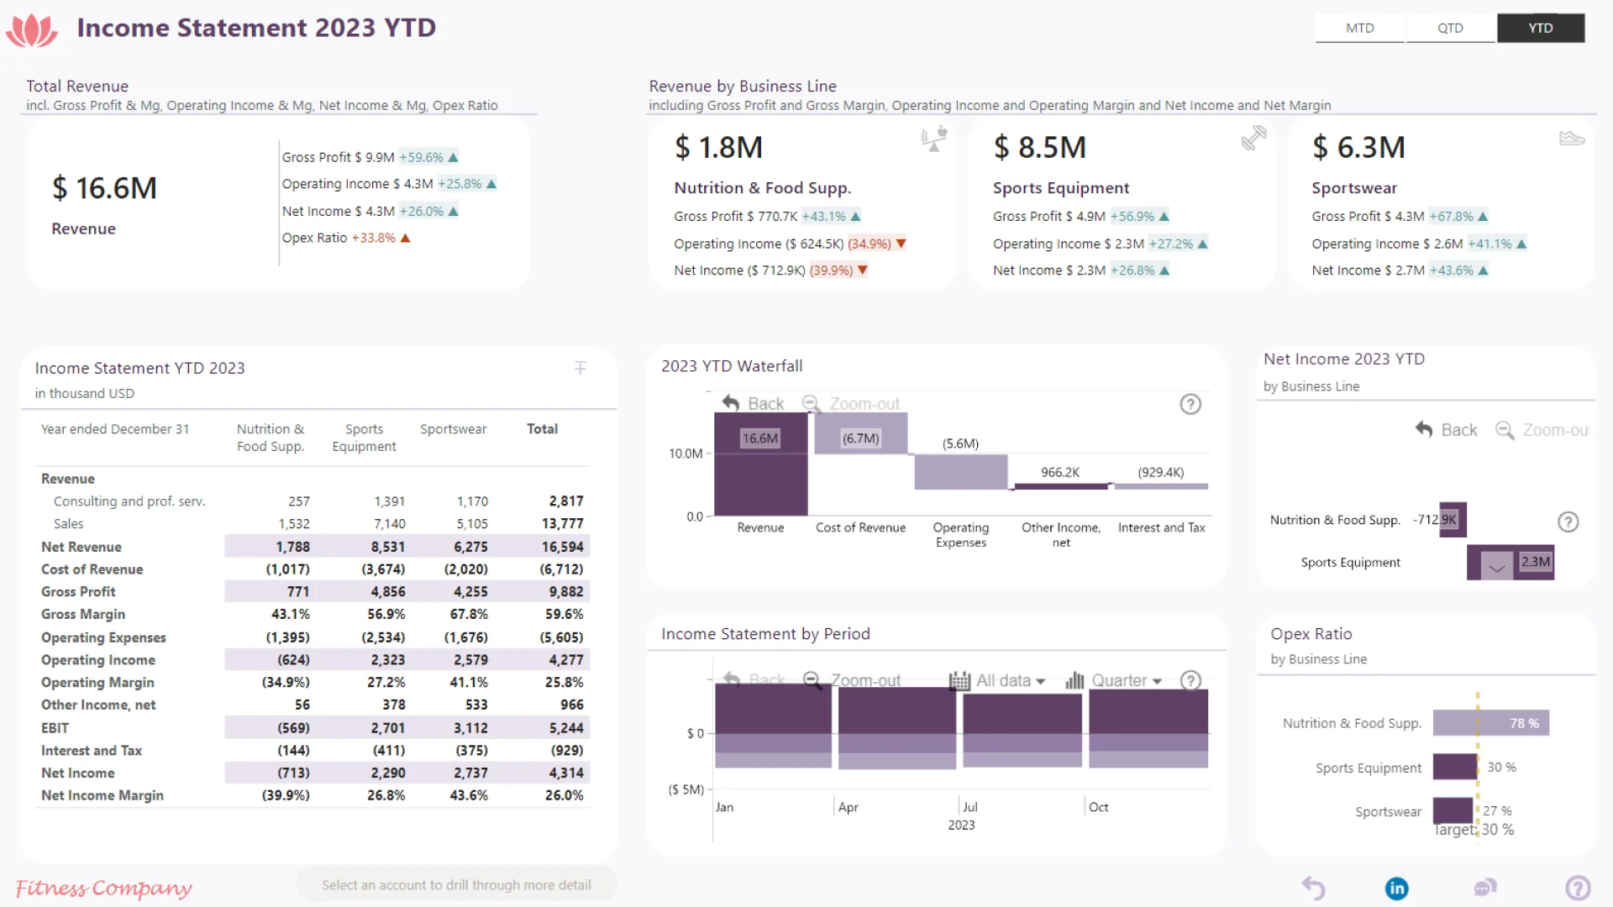The image size is (1613, 907).
Task: Click the chat bubbles icon in the footer
Action: click(1485, 888)
